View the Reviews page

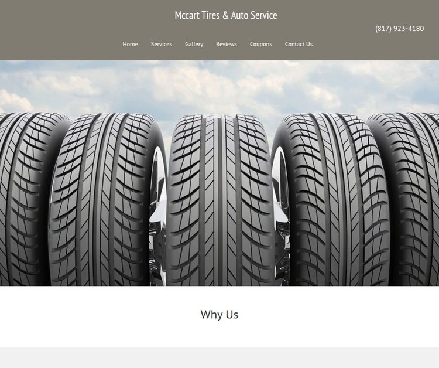[227, 45]
